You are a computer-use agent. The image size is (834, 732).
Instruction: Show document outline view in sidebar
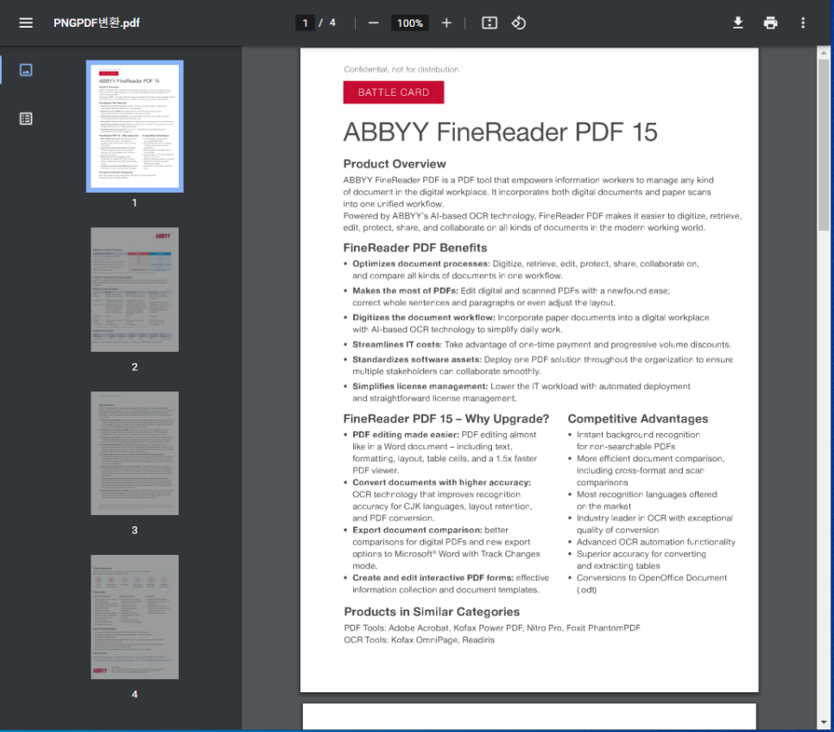pos(26,118)
